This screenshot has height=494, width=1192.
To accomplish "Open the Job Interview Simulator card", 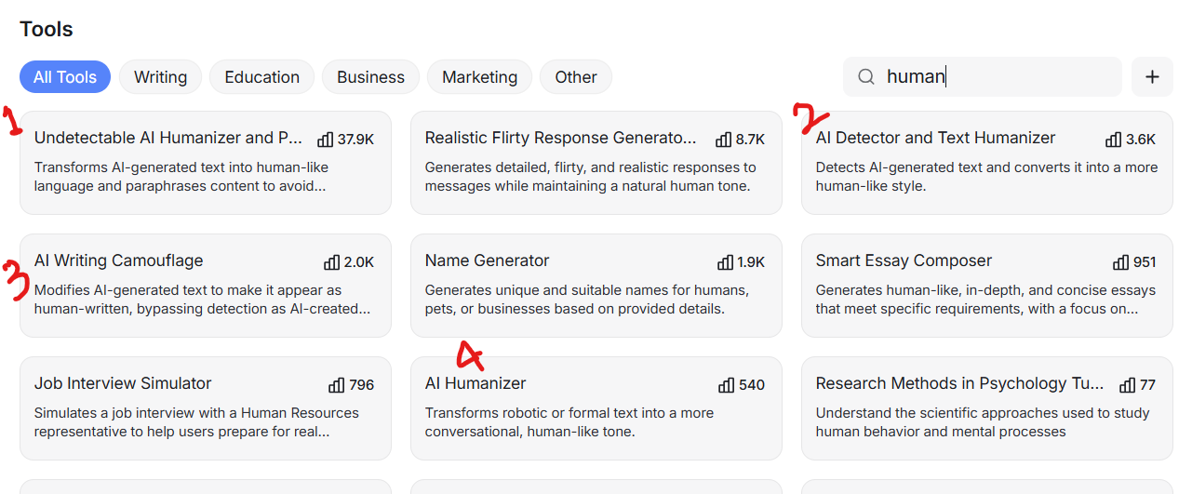I will 206,408.
